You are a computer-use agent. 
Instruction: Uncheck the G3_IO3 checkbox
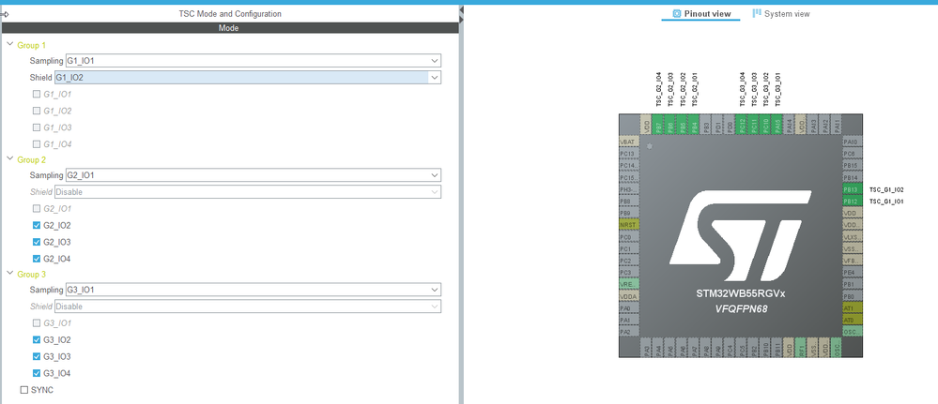point(37,356)
